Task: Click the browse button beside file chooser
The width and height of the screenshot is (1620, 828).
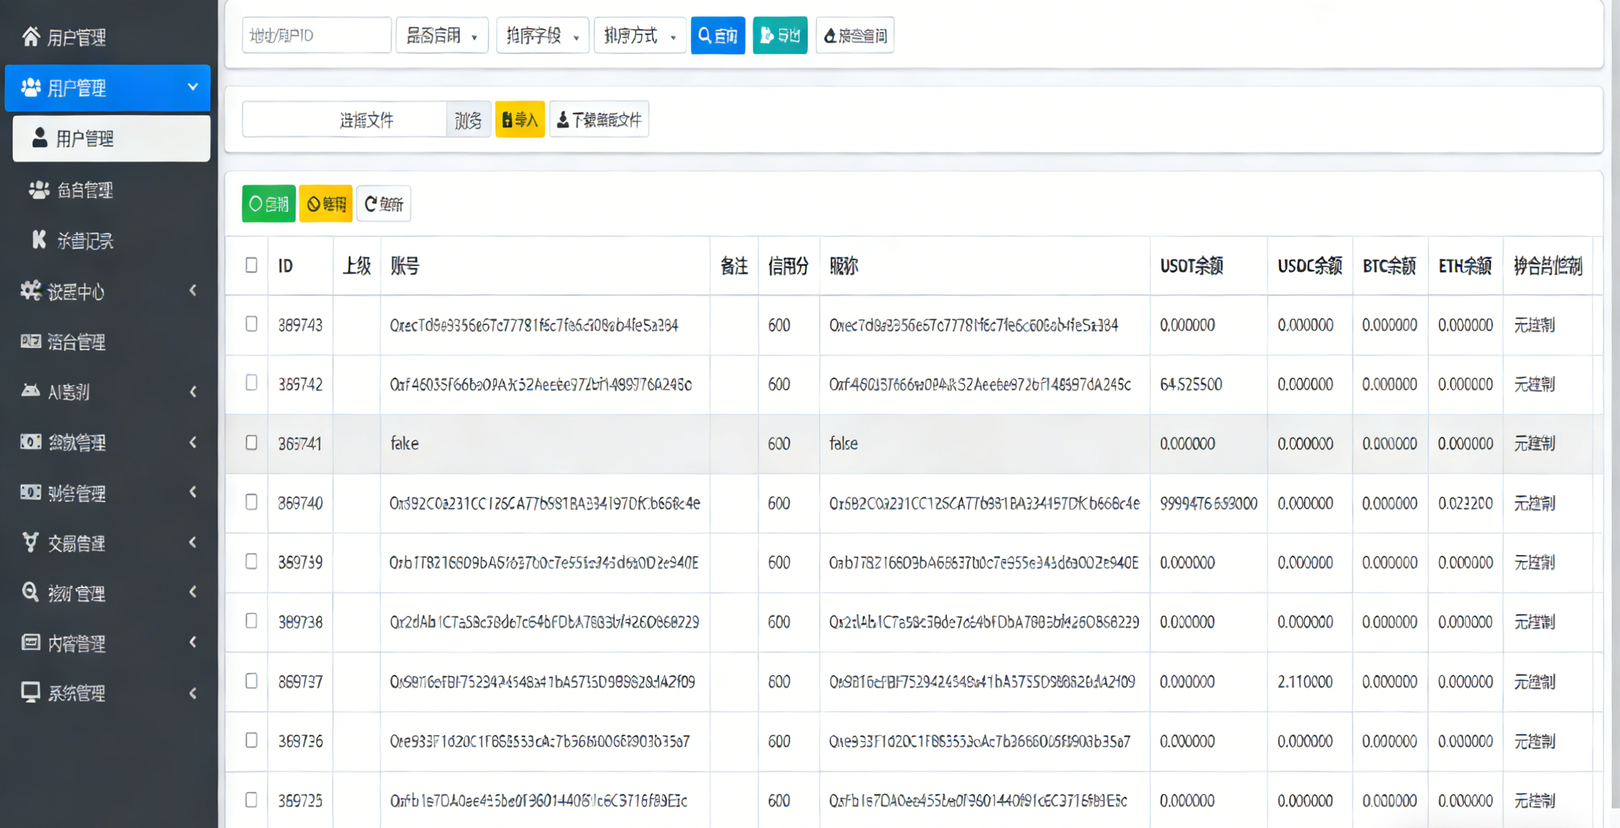Action: pos(468,119)
